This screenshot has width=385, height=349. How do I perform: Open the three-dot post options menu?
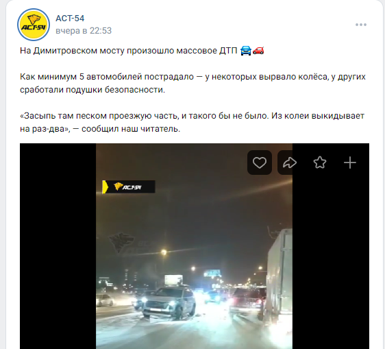click(361, 25)
